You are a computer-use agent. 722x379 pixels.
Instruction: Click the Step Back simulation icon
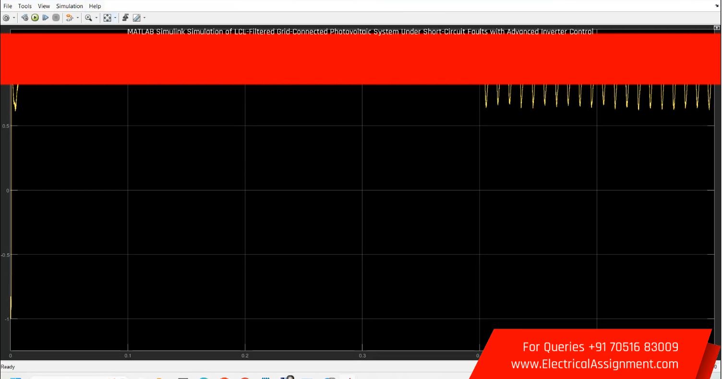[x=25, y=18]
